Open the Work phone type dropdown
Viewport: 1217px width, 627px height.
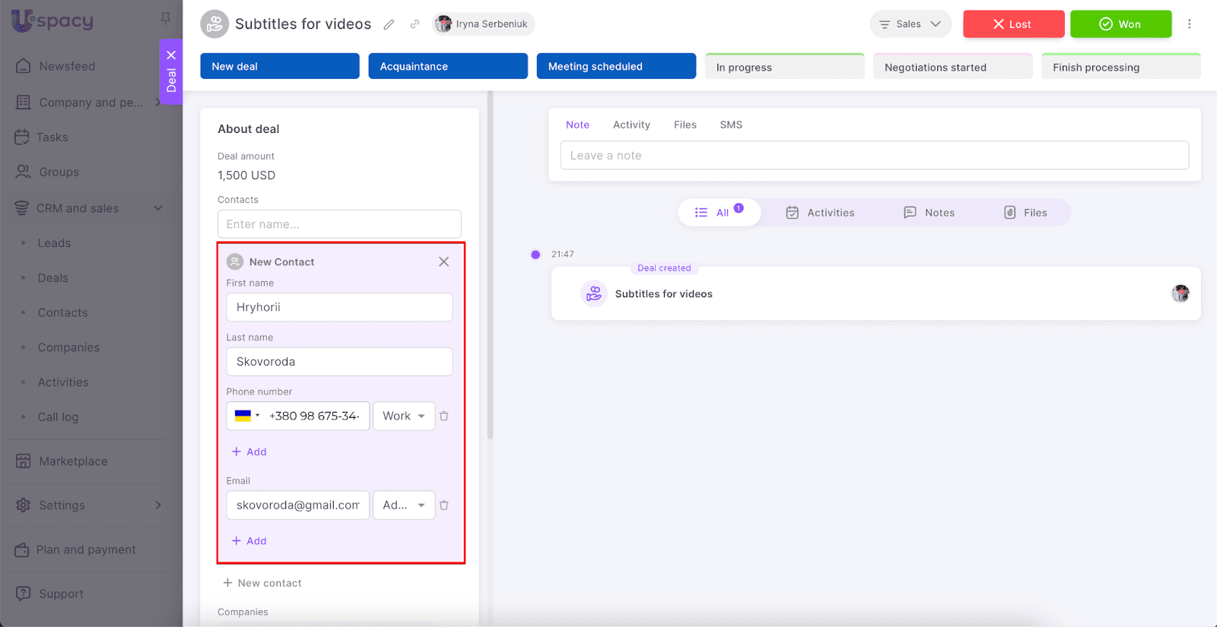pos(404,416)
